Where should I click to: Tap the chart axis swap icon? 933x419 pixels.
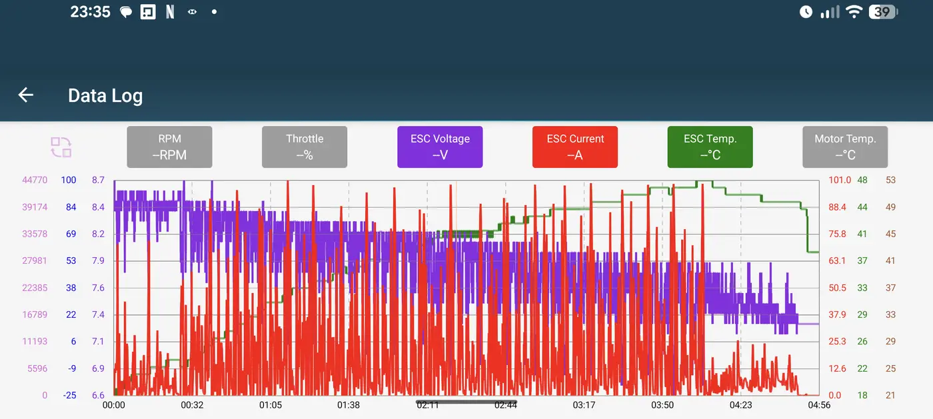coord(61,147)
